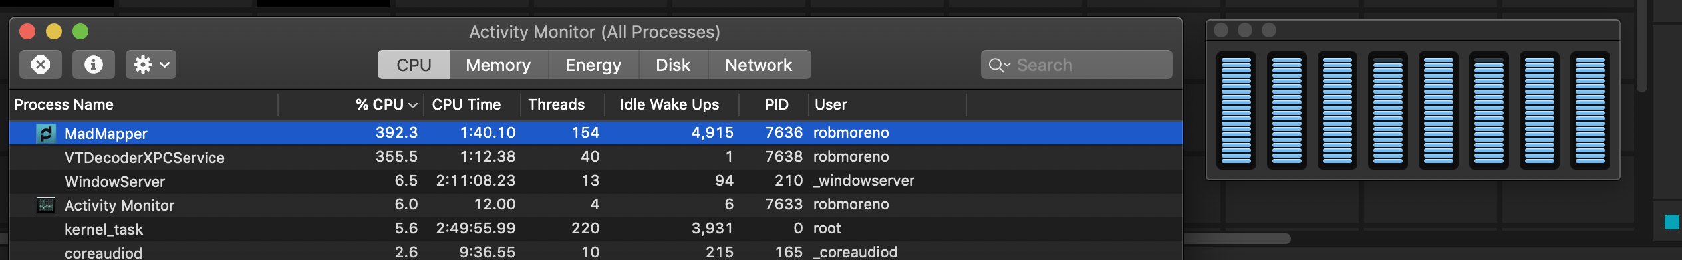The width and height of the screenshot is (1682, 260).
Task: Click kernel_task CPU time 2:49:55.99
Action: pyautogui.click(x=476, y=228)
